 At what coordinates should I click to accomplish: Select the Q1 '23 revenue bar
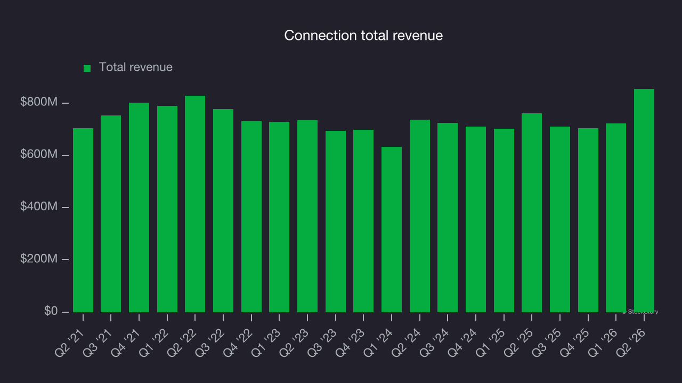pos(279,217)
